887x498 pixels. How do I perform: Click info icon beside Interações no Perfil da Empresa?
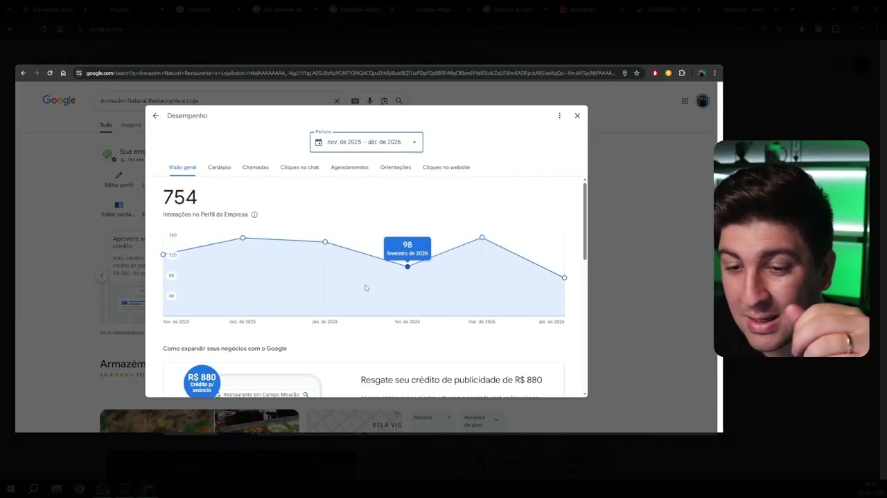click(254, 215)
